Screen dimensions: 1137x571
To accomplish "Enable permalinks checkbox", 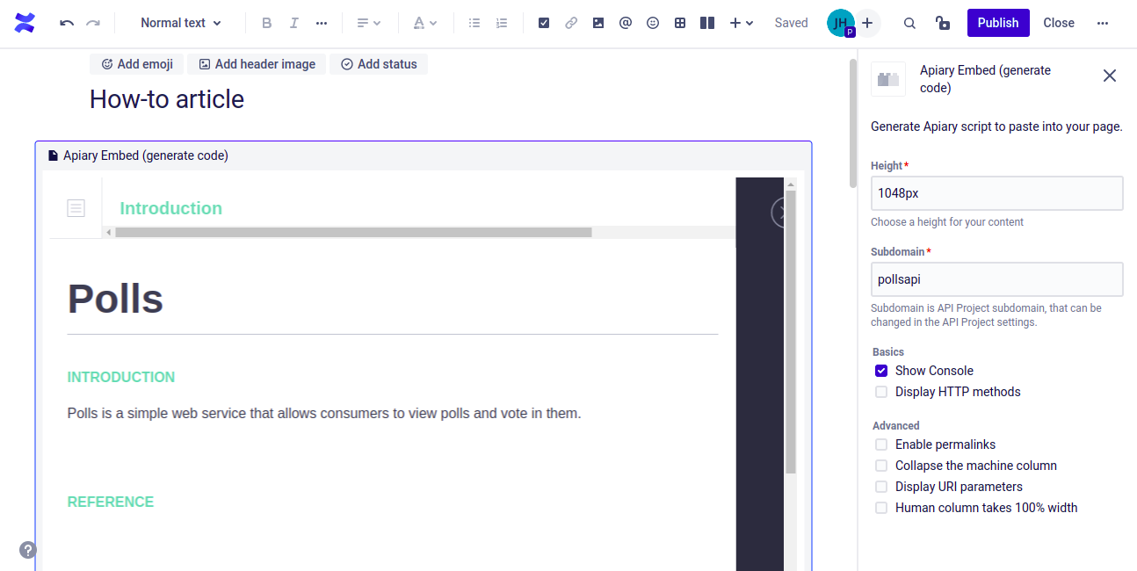I will pos(881,445).
